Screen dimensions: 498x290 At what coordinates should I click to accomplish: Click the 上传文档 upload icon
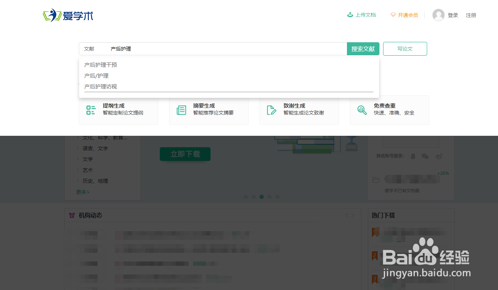pyautogui.click(x=350, y=15)
